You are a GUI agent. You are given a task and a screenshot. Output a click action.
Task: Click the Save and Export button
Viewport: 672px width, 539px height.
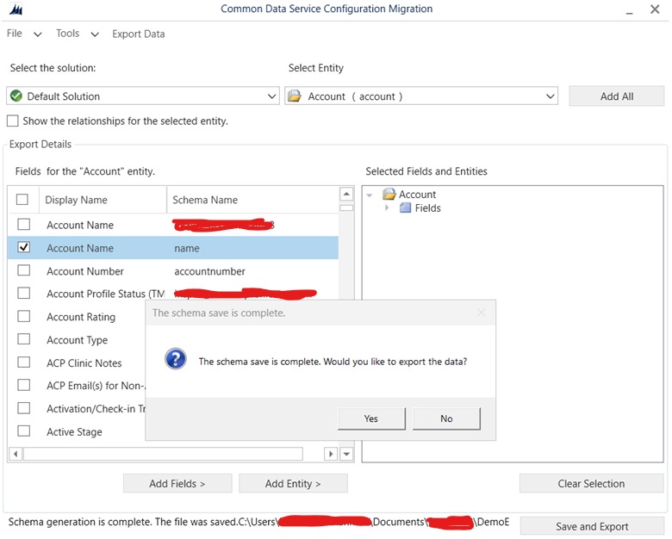tap(592, 526)
